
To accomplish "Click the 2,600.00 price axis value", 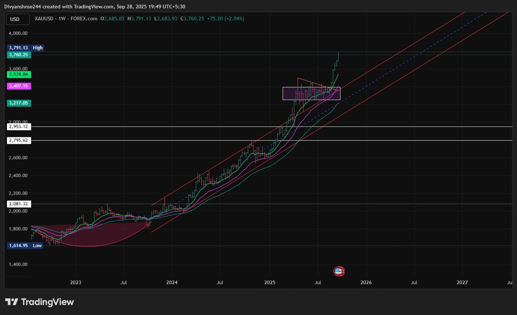I will 18,158.
